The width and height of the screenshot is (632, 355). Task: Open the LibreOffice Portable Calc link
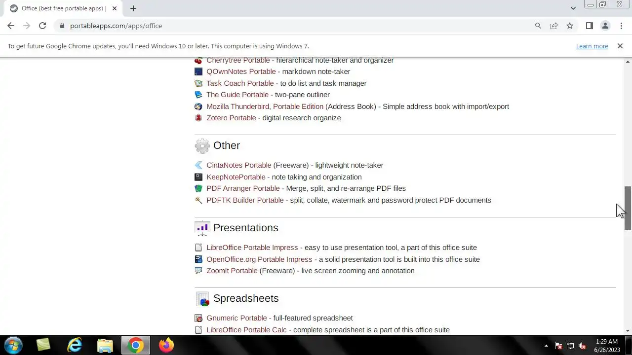tap(246, 330)
